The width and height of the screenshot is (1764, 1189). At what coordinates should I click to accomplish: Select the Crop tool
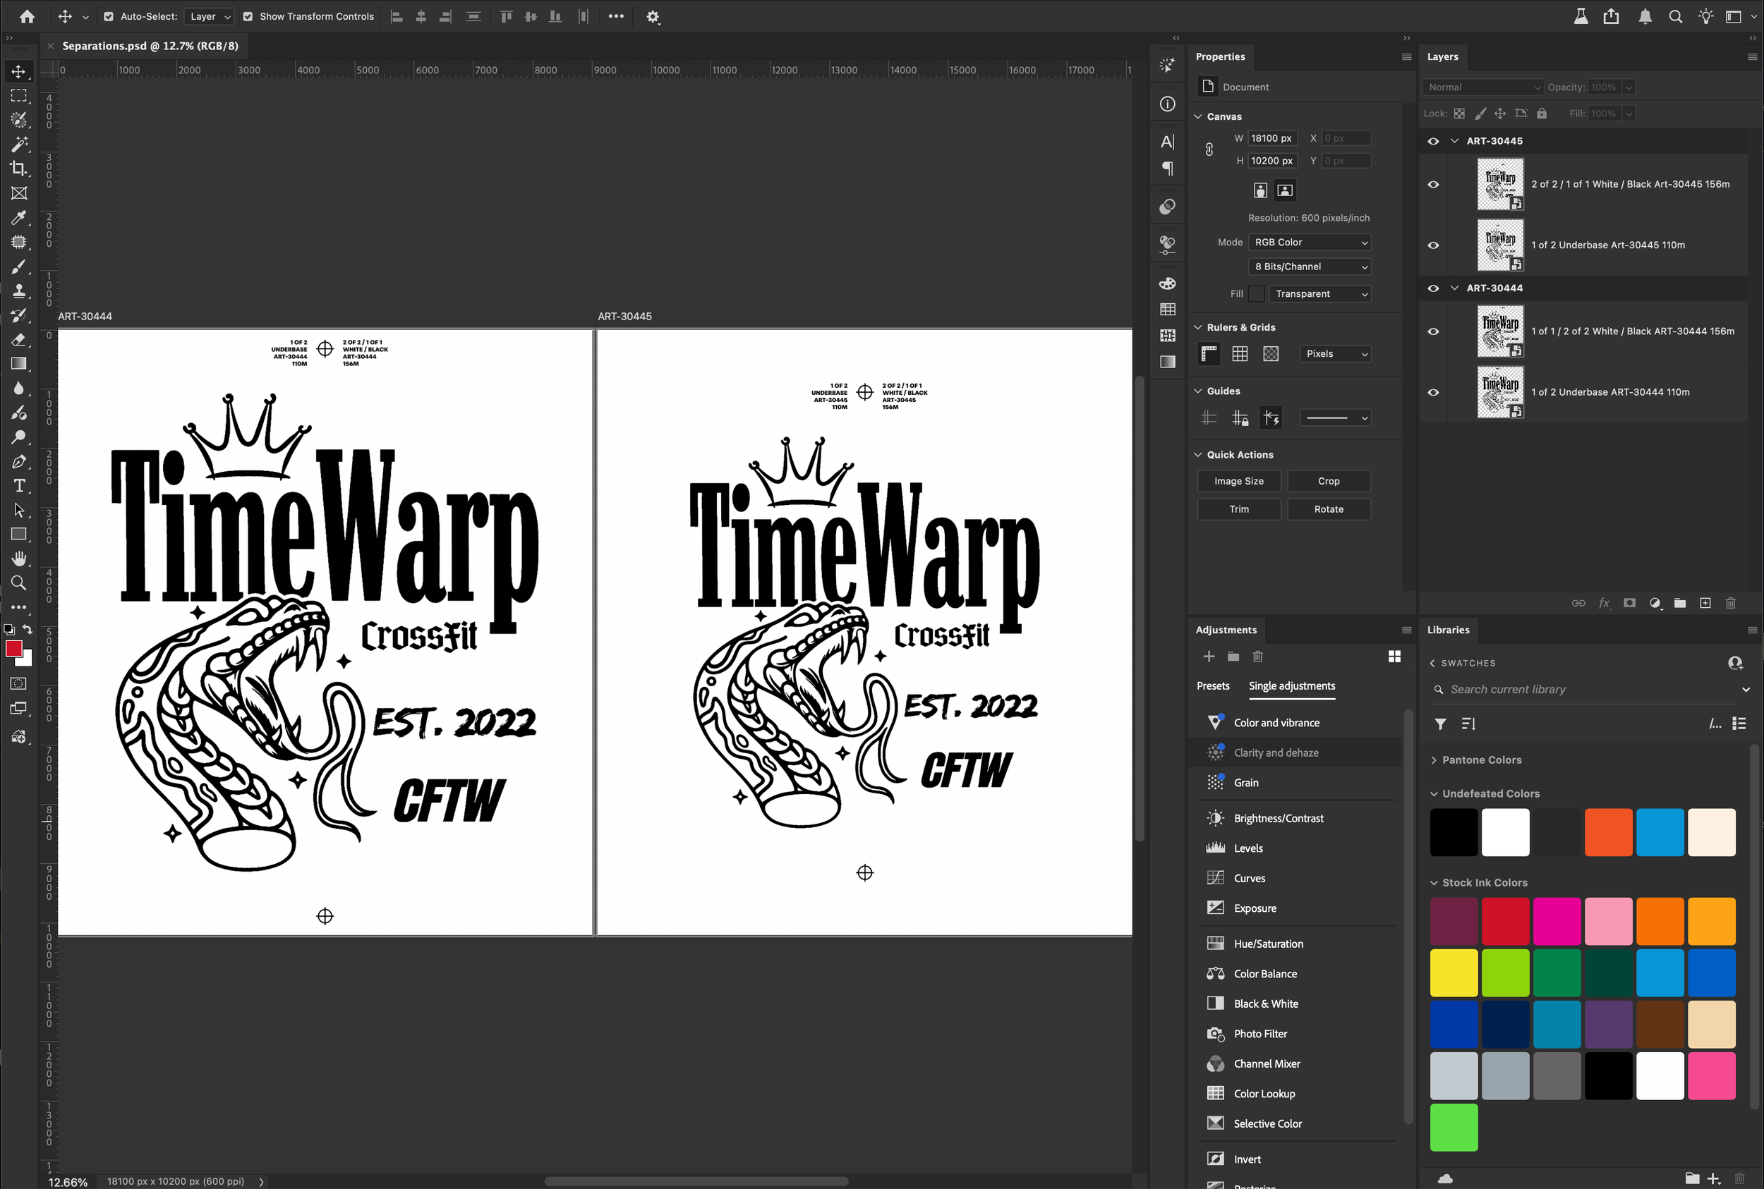(19, 169)
